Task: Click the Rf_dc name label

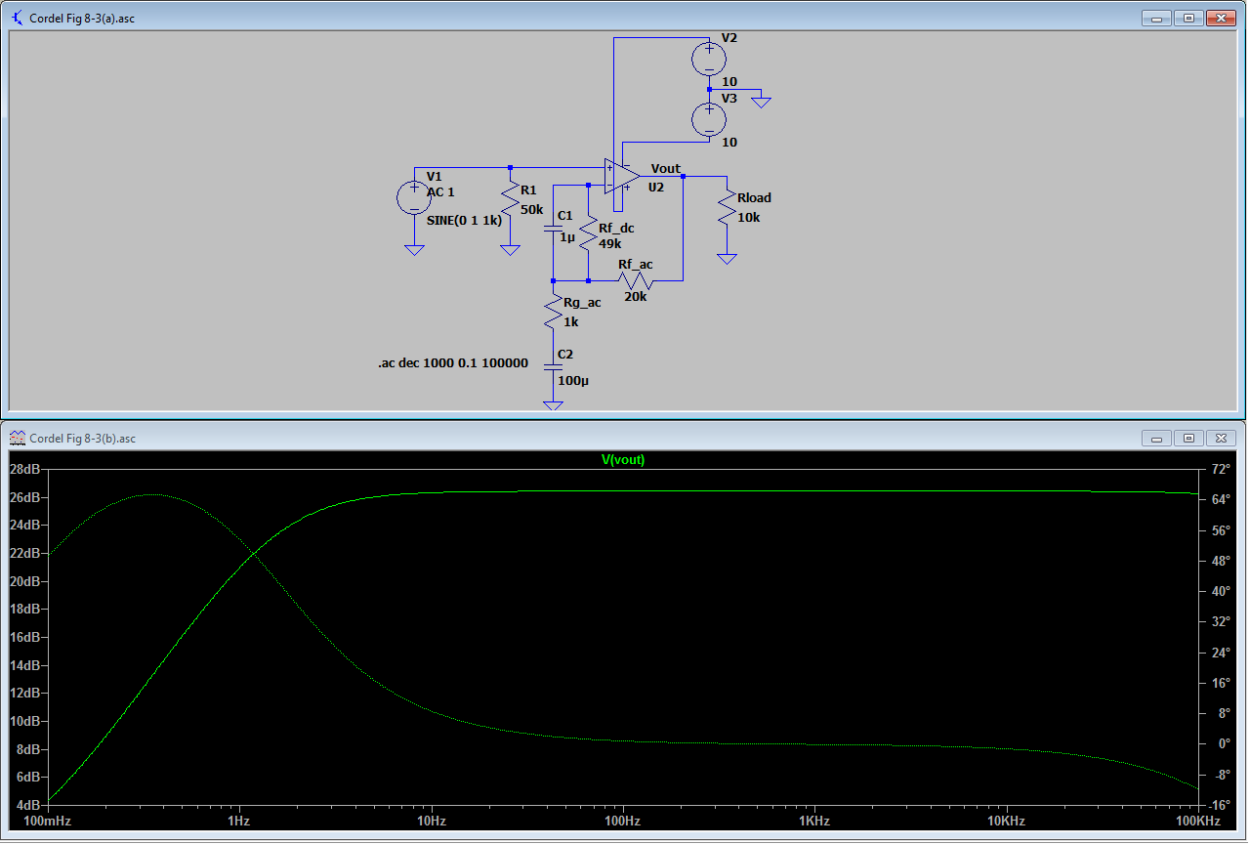Action: tap(616, 228)
